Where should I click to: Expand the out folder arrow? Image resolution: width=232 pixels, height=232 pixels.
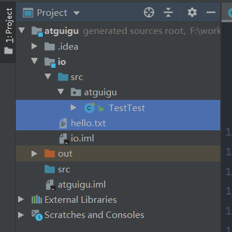click(34, 154)
